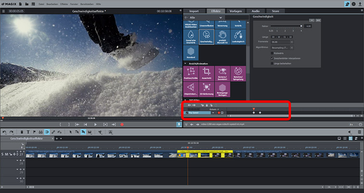Click the ungroup broken-link icon
This screenshot has width=364, height=193.
coord(59,132)
